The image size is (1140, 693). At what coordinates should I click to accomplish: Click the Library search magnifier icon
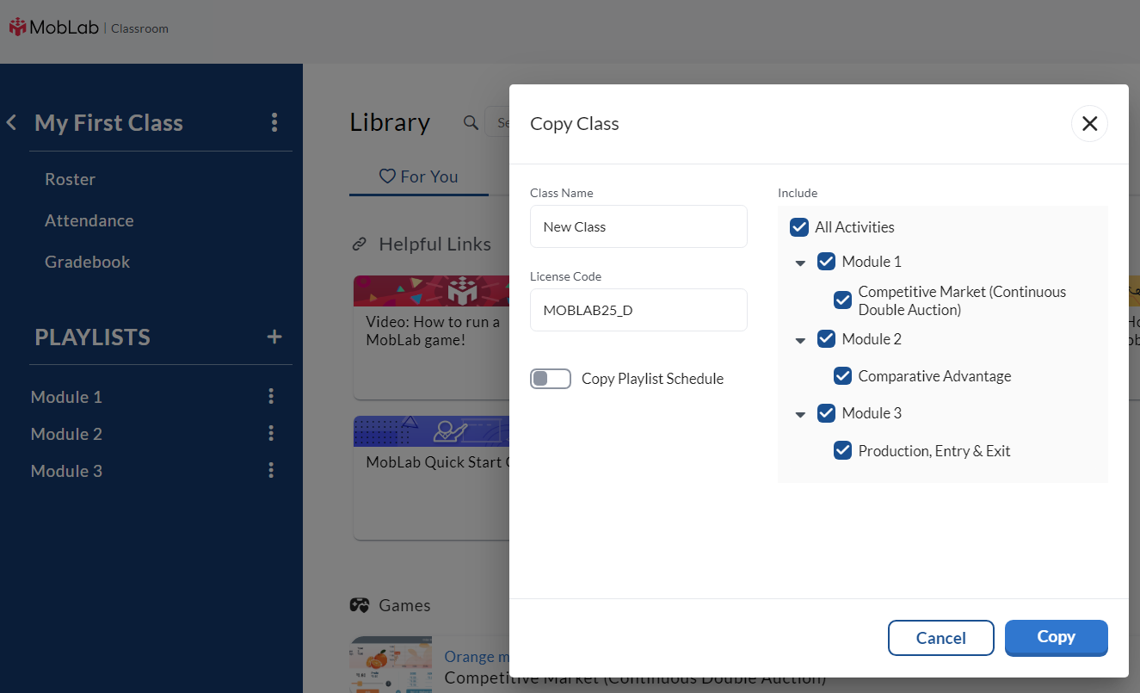(471, 123)
